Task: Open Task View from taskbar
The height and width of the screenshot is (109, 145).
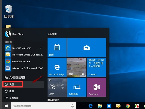Action: click(81, 106)
